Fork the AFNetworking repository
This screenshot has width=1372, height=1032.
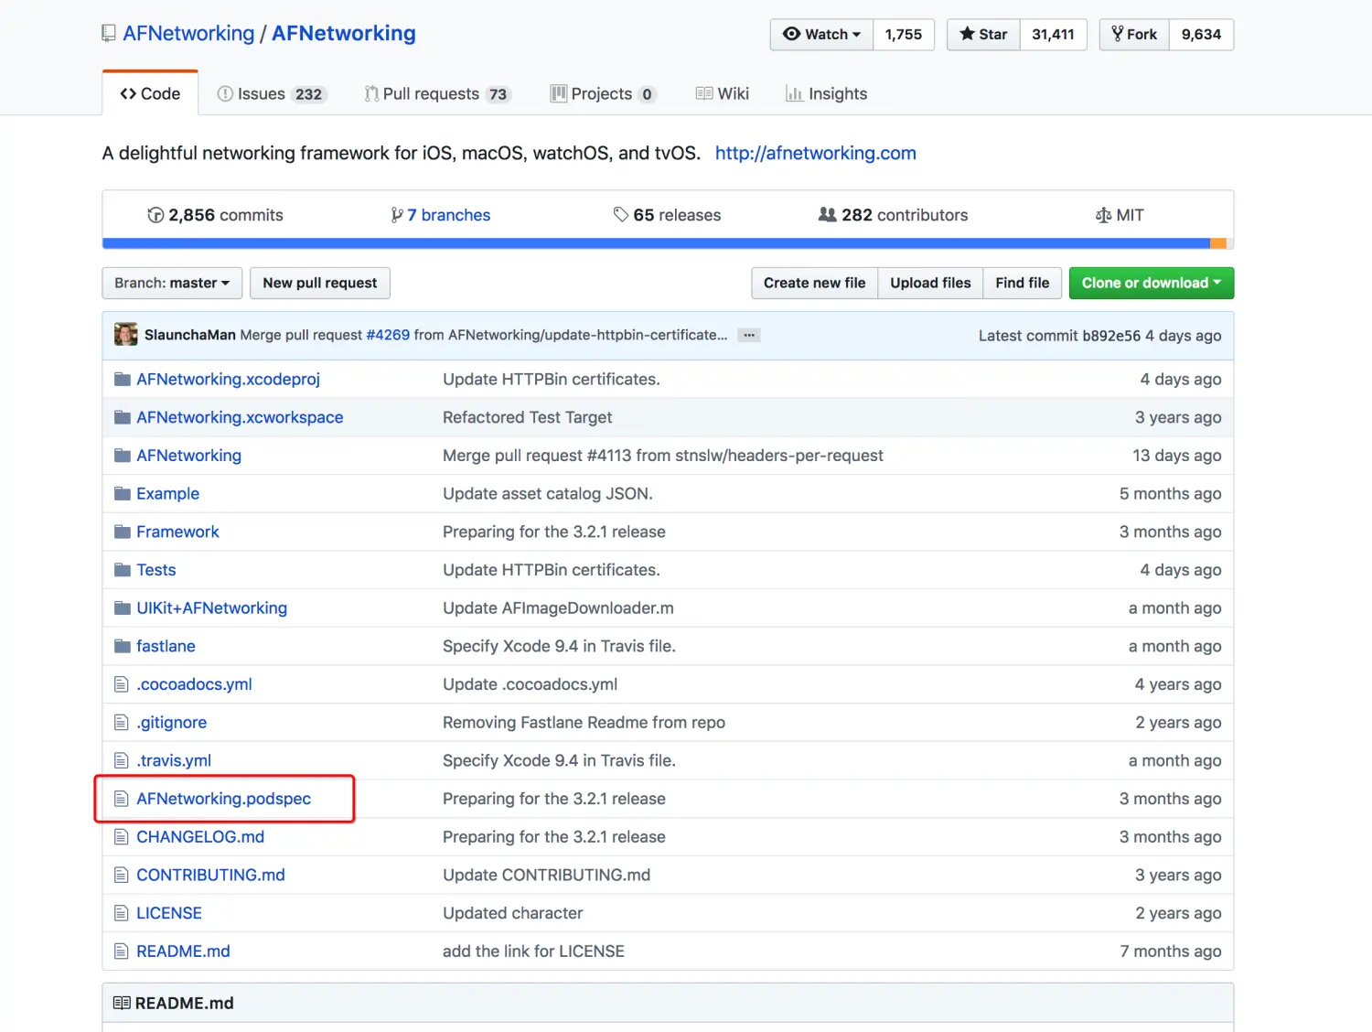pos(1134,35)
